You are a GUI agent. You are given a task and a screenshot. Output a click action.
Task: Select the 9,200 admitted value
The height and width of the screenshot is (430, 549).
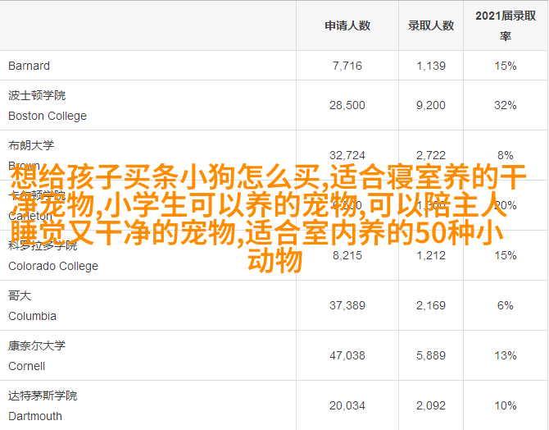coord(431,105)
